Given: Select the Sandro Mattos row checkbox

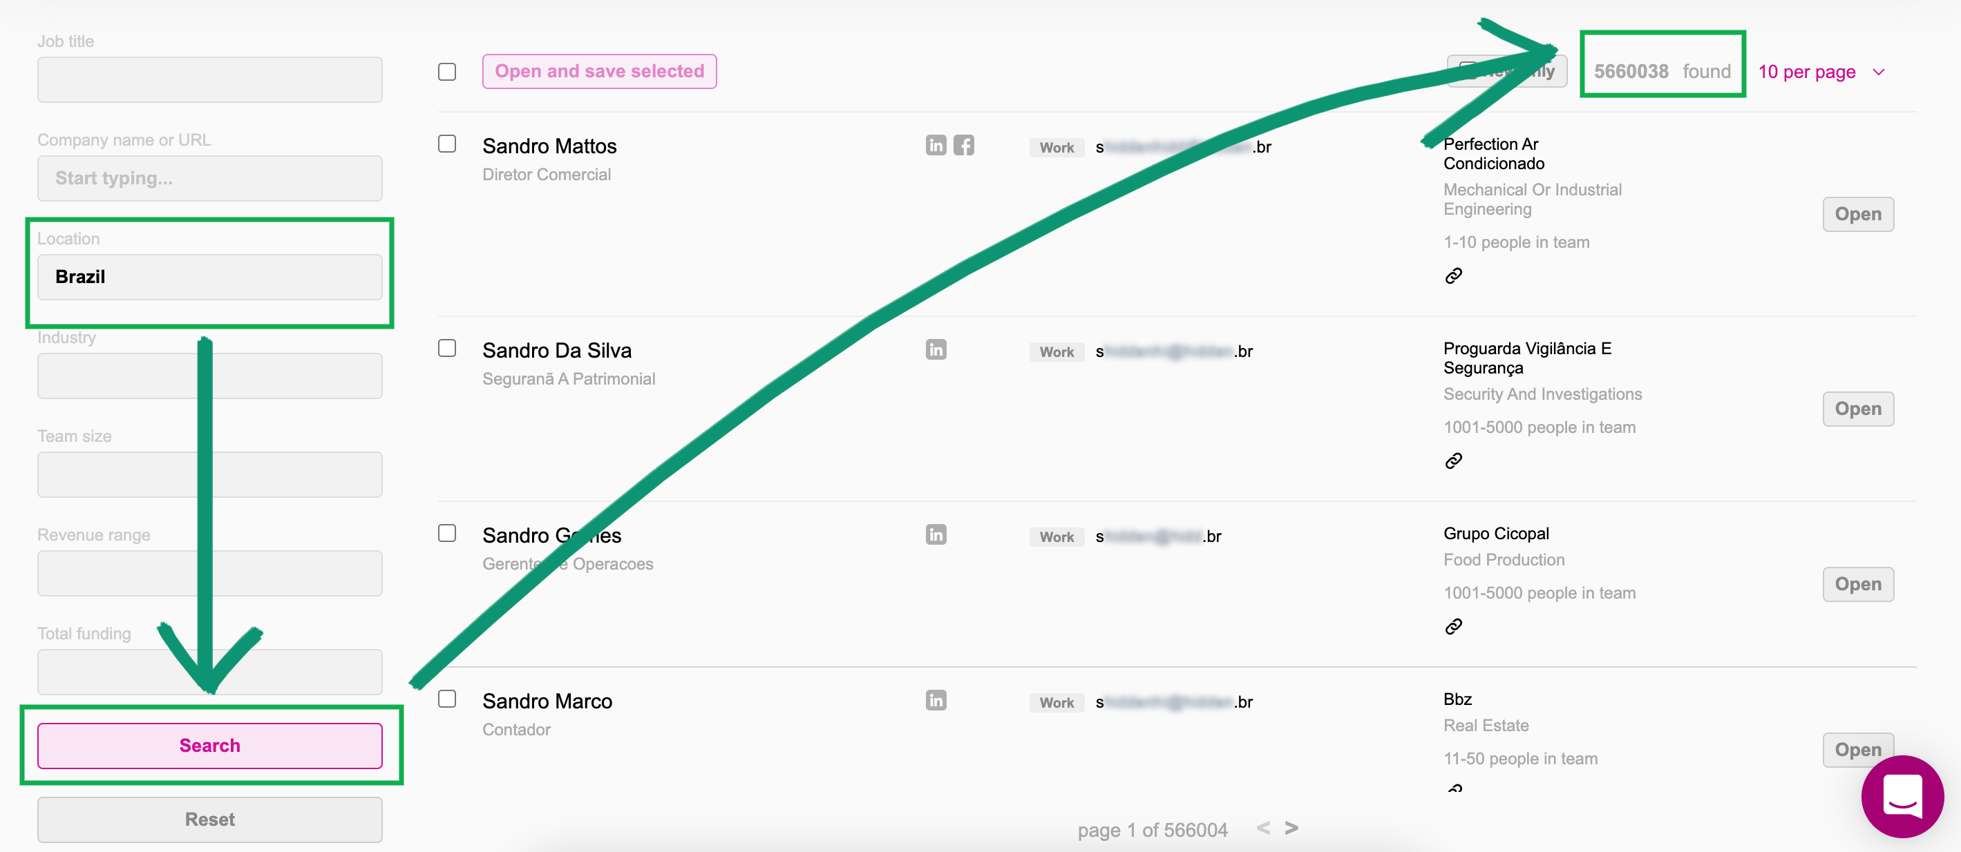Looking at the screenshot, I should tap(447, 144).
